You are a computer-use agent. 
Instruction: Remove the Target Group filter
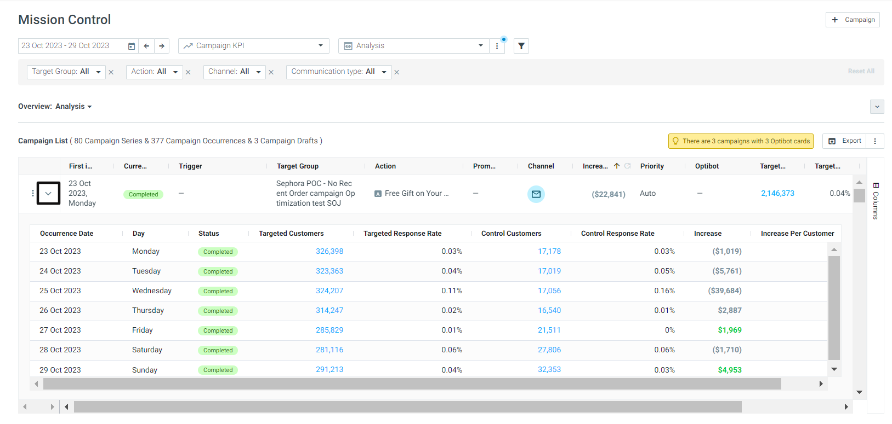[x=111, y=72]
